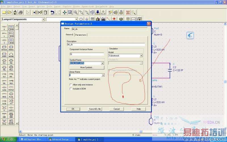227x142 pixels.
Task: Switch to the General tab
Action: pos(70,35)
